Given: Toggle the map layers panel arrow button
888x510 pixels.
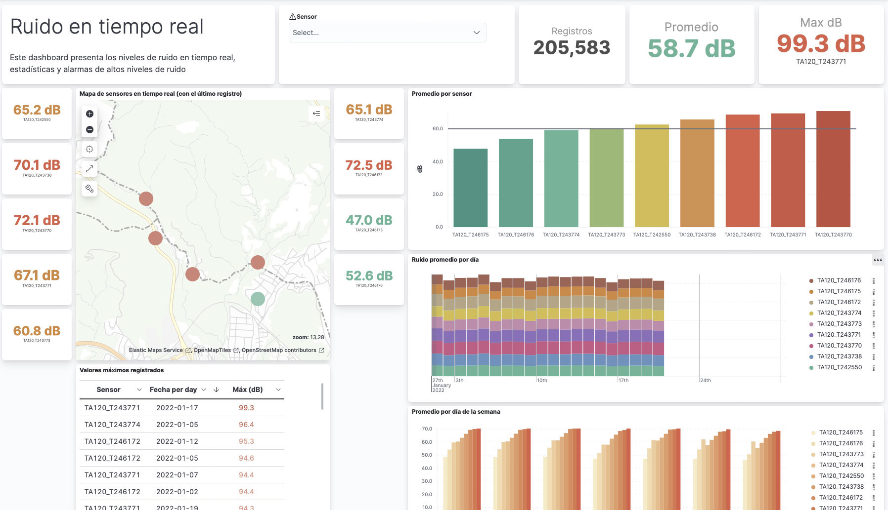Looking at the screenshot, I should coord(316,114).
